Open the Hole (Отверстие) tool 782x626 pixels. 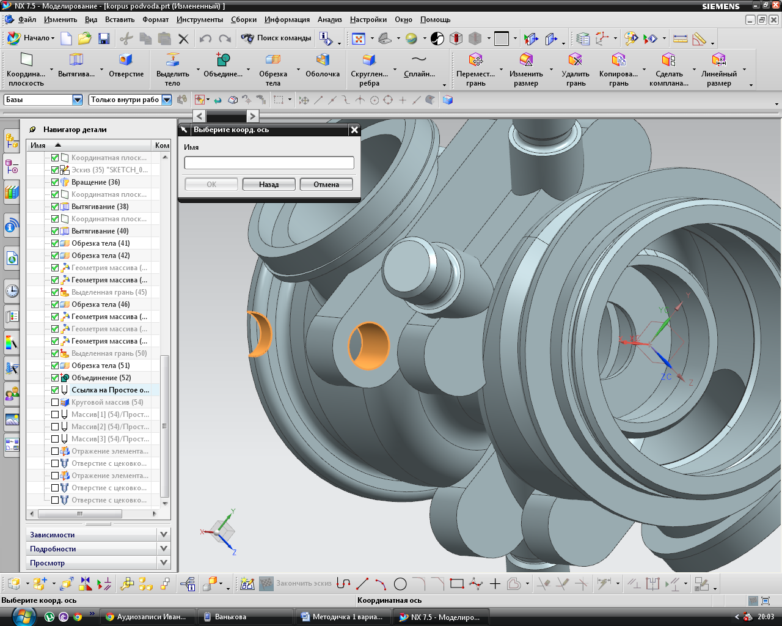click(126, 65)
